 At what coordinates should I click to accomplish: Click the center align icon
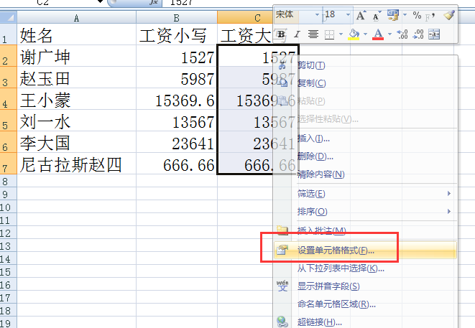coord(313,34)
